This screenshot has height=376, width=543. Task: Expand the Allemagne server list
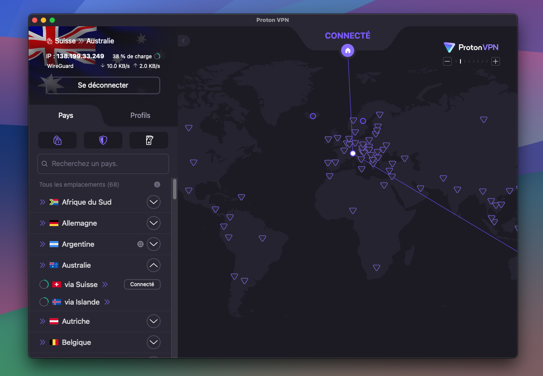pos(153,223)
